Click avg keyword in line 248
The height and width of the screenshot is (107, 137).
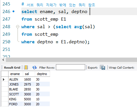click(x=78, y=27)
